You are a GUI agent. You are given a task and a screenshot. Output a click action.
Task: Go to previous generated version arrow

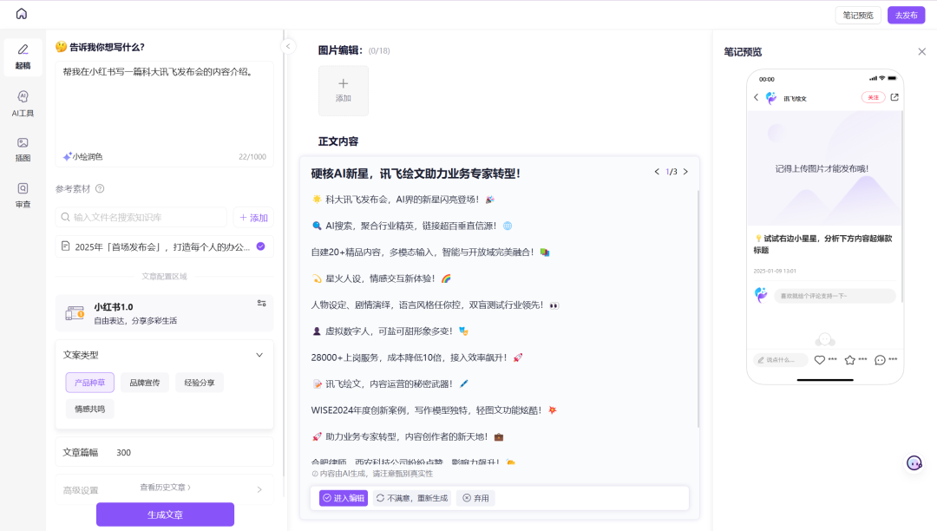pyautogui.click(x=657, y=172)
